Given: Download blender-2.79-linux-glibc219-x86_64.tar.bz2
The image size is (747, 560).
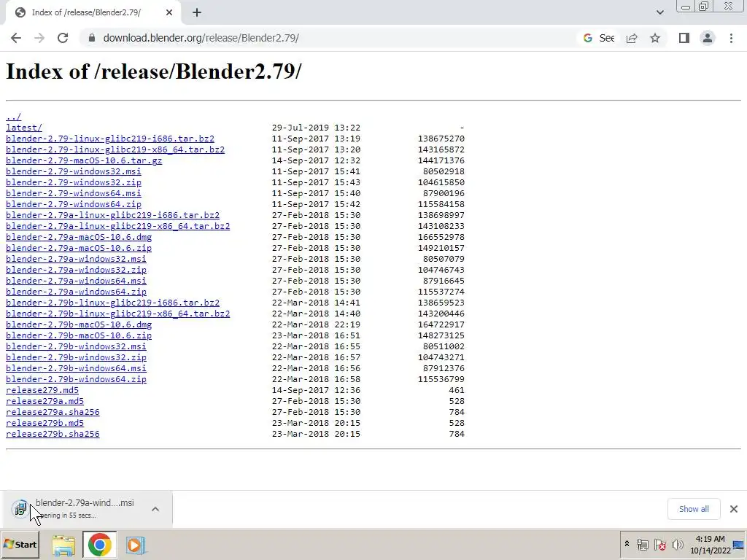Looking at the screenshot, I should click(115, 149).
